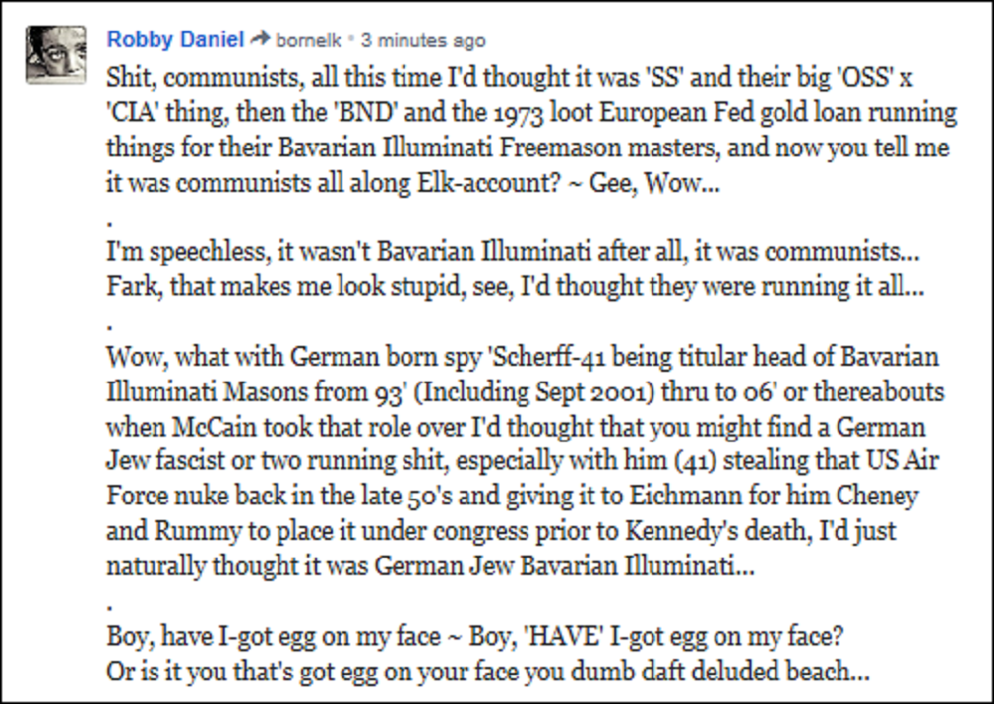The height and width of the screenshot is (704, 994).
Task: Click the dot separator above "Wow, what with"
Action: pos(108,325)
